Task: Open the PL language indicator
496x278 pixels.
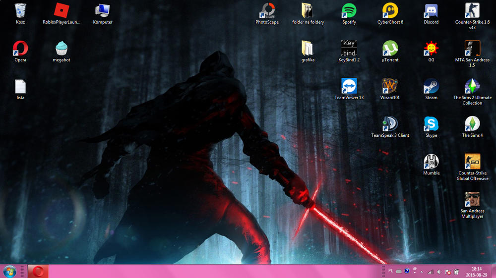Action: pos(391,271)
